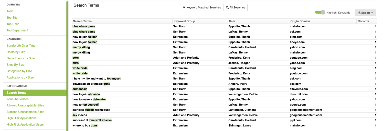Select 'painless suicide techniques' search term
Image resolution: width=384 pixels, height=131 pixels.
tap(91, 110)
